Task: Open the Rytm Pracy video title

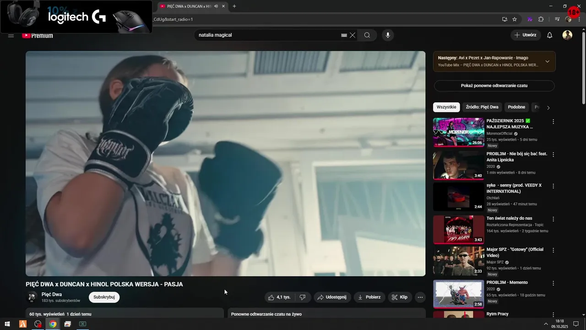Action: pyautogui.click(x=497, y=314)
